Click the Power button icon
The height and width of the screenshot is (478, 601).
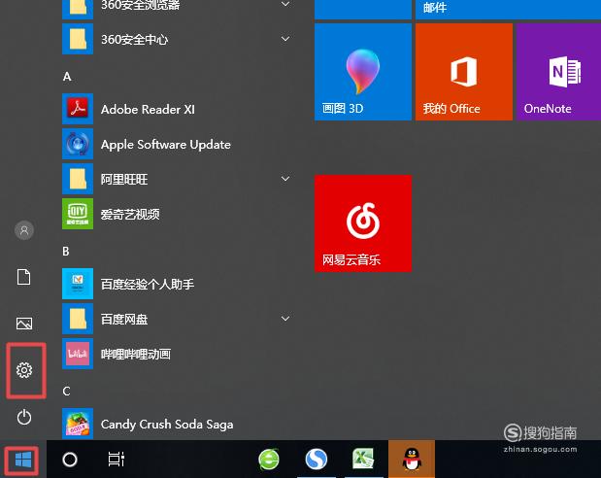coord(24,417)
